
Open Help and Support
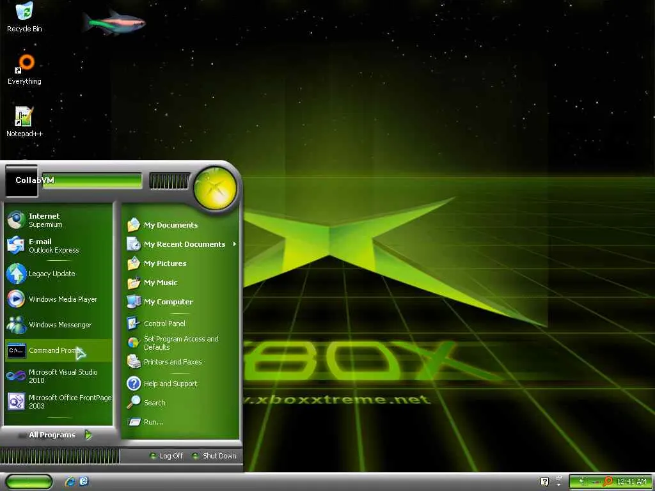tap(181, 384)
